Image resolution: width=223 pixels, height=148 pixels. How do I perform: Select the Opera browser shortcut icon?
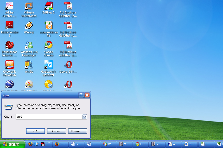click(68, 84)
